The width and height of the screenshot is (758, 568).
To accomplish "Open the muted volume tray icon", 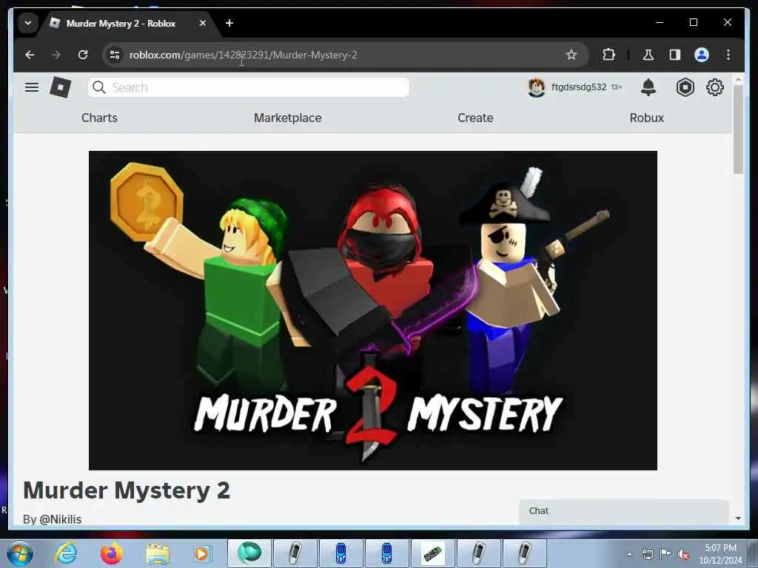I will click(x=683, y=555).
